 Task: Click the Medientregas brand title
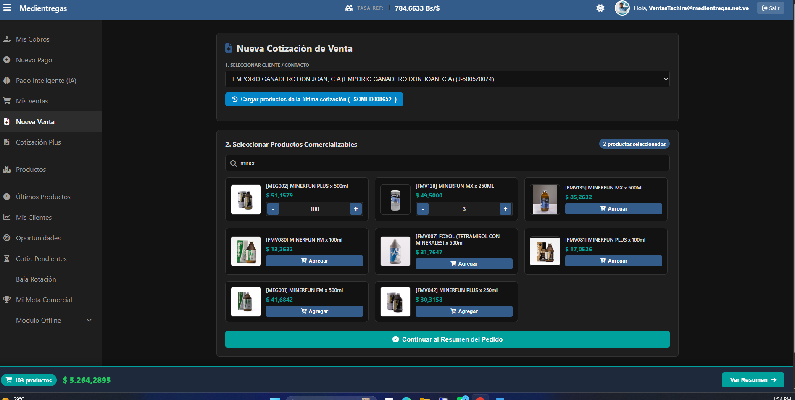(x=43, y=8)
